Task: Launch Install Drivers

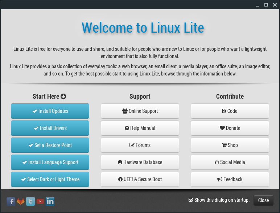Action: point(50,128)
